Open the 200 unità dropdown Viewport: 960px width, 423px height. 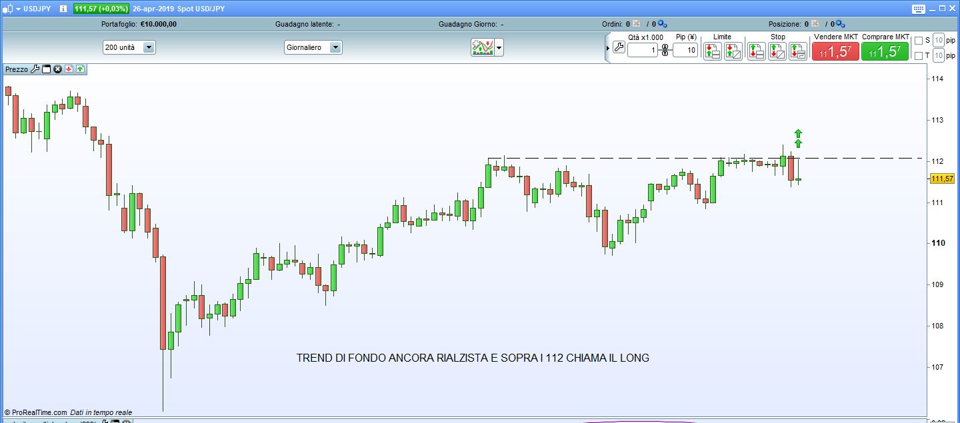pos(149,47)
